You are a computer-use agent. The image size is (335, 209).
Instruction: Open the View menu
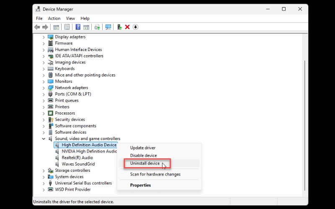(70, 18)
